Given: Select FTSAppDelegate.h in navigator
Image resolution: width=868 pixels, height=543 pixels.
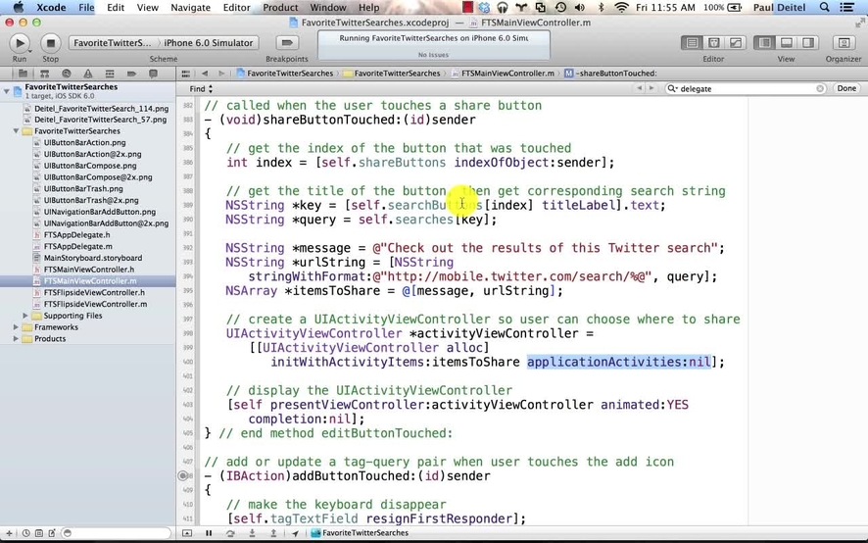Looking at the screenshot, I should [77, 235].
